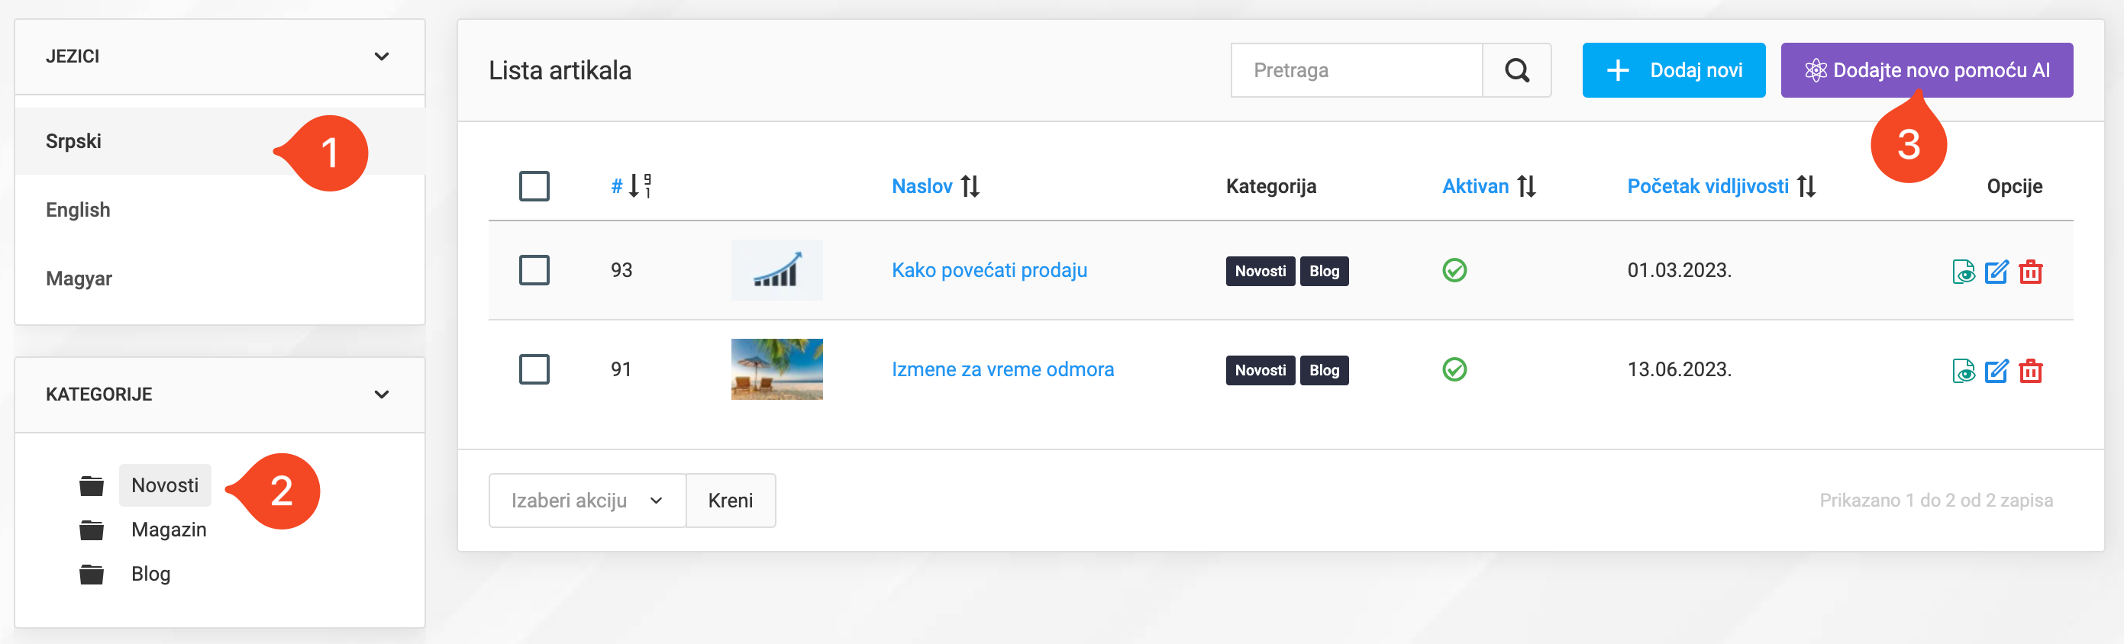Open Izmene za vreme odmora link
The image size is (2124, 644).
click(1002, 369)
